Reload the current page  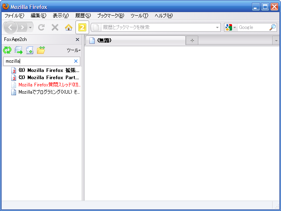pos(41,27)
